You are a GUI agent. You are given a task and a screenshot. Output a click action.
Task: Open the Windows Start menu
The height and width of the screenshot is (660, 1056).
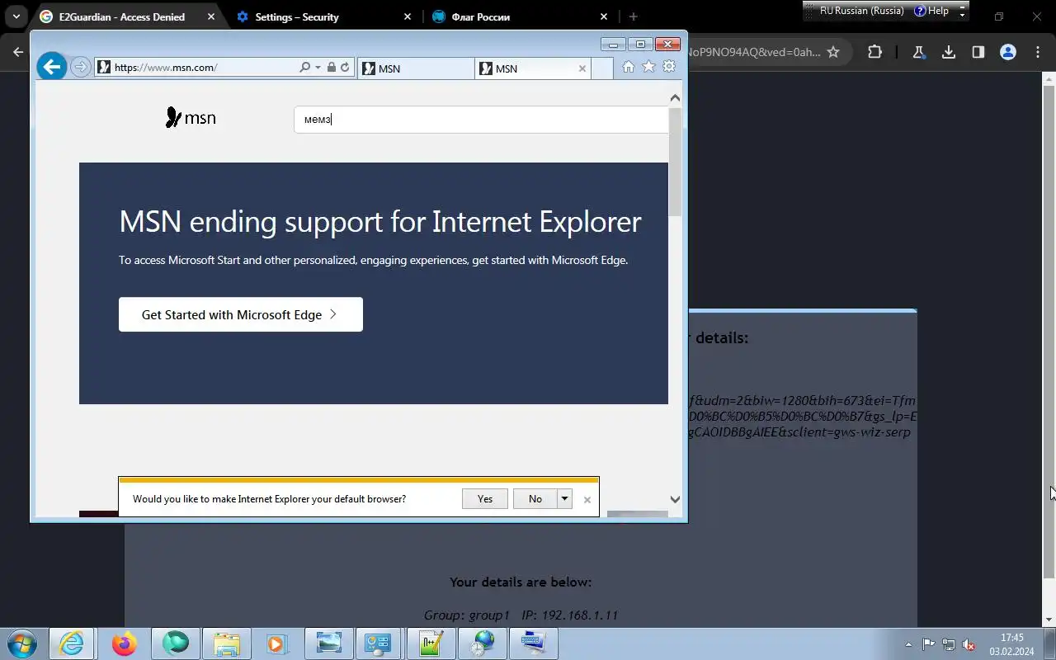21,643
